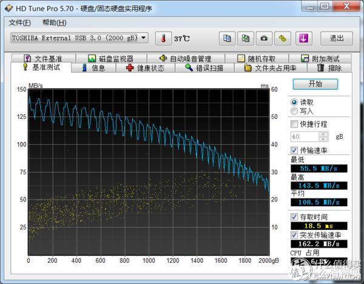The height and width of the screenshot is (284, 364).
Task: Switch to the 文件夹占用率 tab
Action: 271,68
